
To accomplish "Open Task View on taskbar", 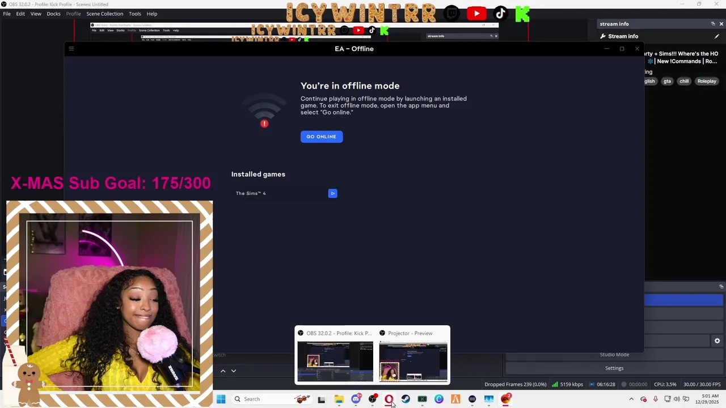I will point(322,399).
